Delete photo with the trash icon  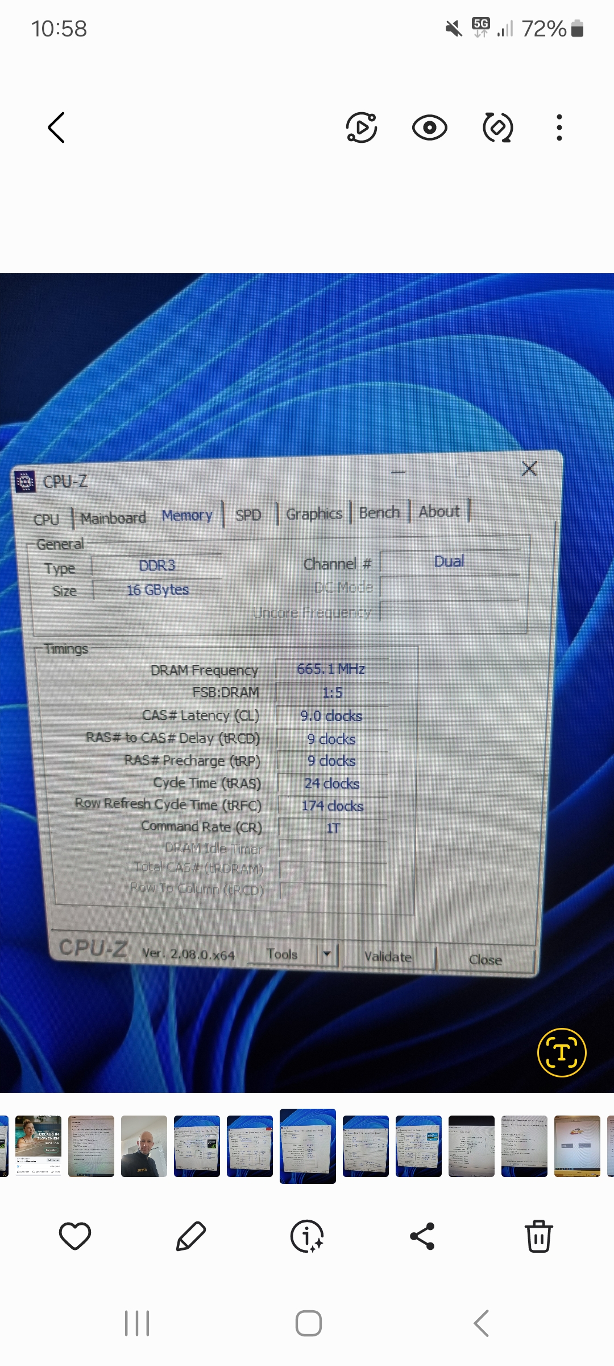[x=538, y=1236]
